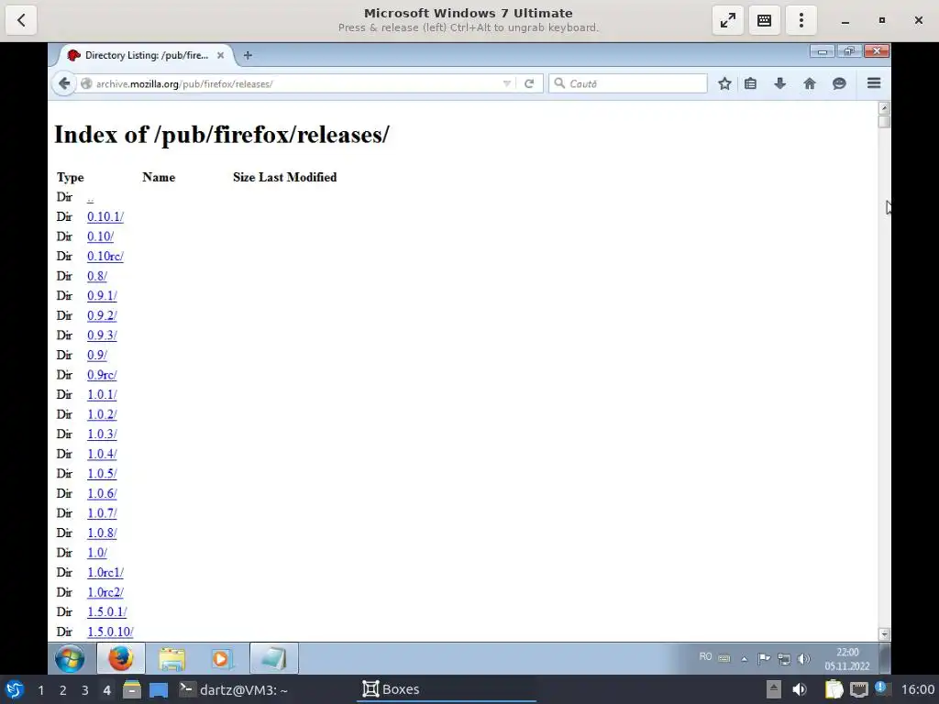
Task: Open Windows network tray icon
Action: (x=784, y=658)
